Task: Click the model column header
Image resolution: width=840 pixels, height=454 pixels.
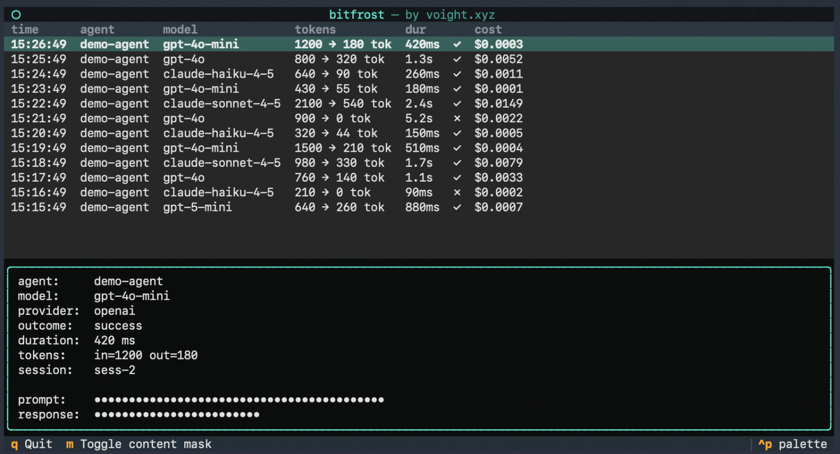Action: 180,29
